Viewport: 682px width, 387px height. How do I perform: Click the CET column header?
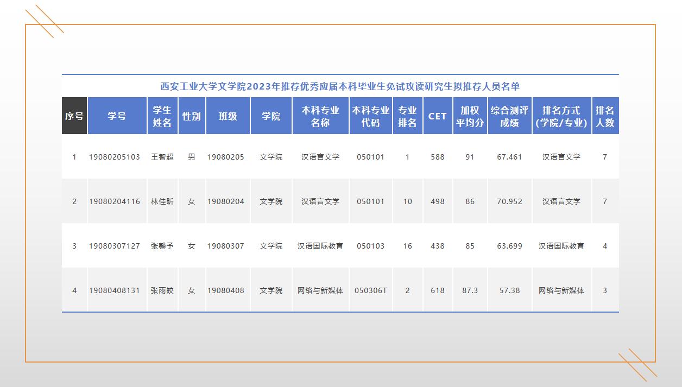coord(437,116)
